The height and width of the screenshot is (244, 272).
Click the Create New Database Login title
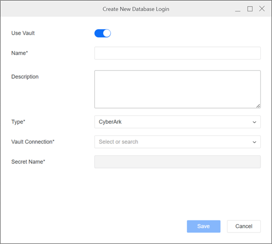pos(136,9)
